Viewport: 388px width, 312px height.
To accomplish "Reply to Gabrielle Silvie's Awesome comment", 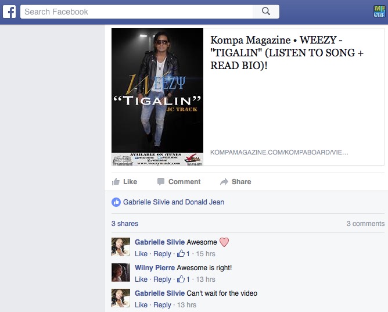I will tap(162, 254).
